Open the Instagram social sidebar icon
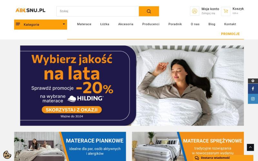Image resolution: width=258 pixels, height=161 pixels. 253,99
